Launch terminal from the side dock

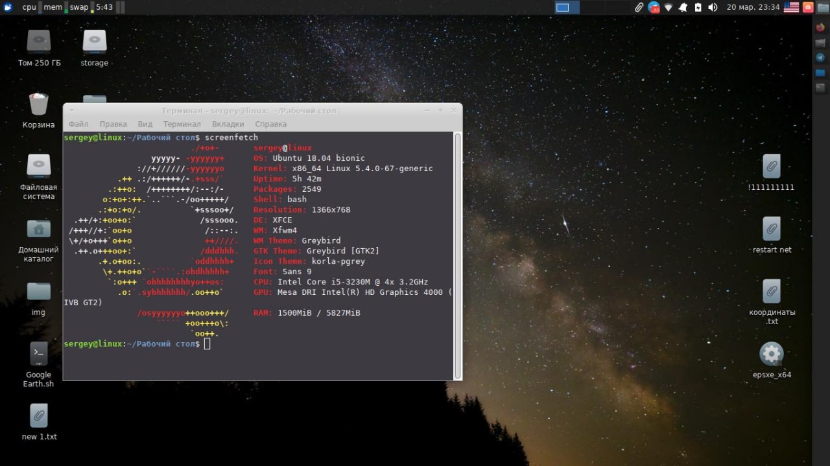820,87
